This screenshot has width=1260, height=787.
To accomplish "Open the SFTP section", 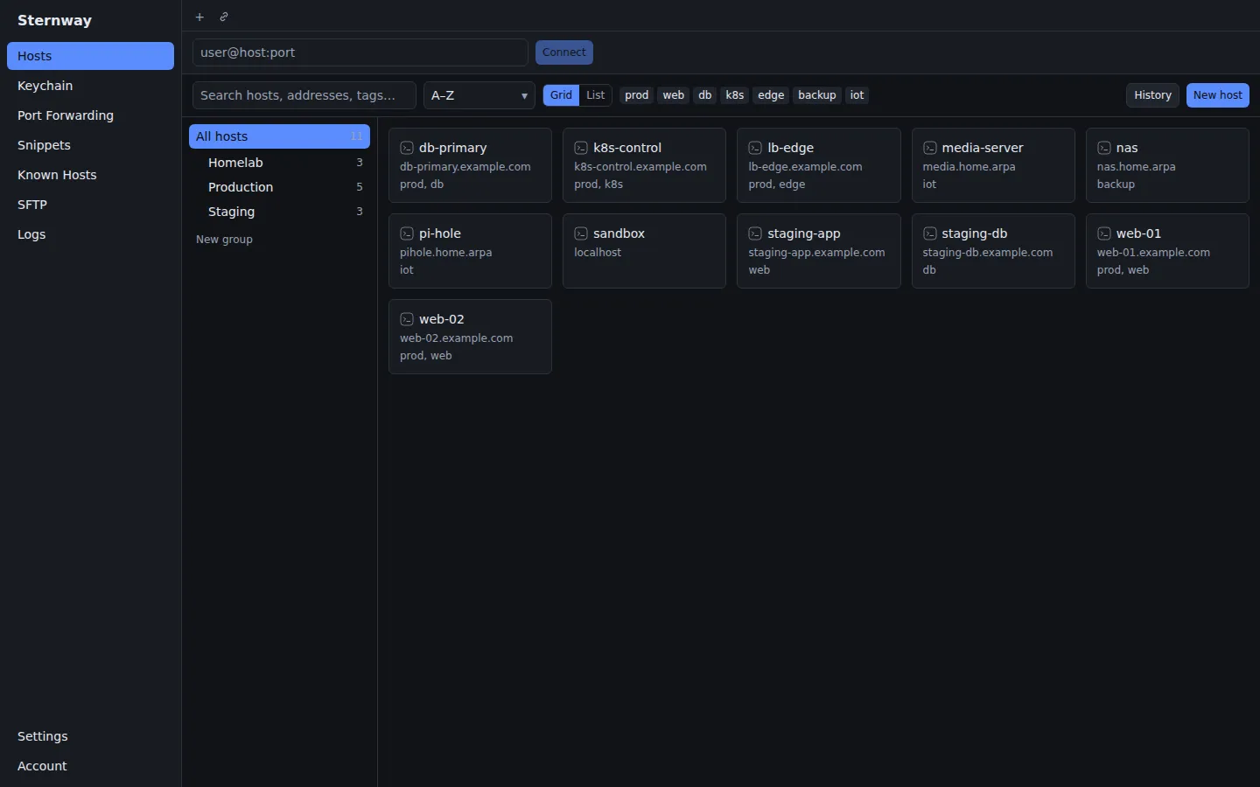I will tap(90, 205).
